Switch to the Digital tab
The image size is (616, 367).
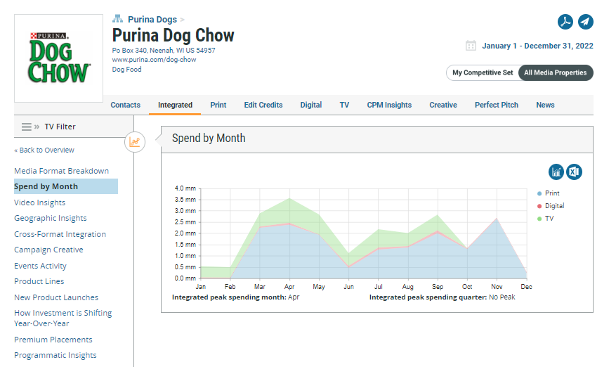point(310,105)
